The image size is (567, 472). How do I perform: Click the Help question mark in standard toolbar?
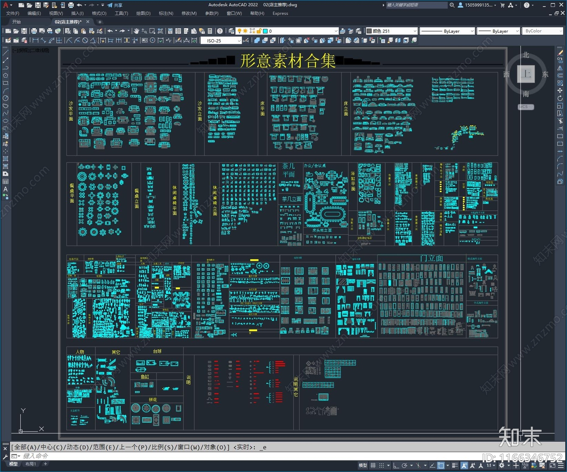pos(220,31)
